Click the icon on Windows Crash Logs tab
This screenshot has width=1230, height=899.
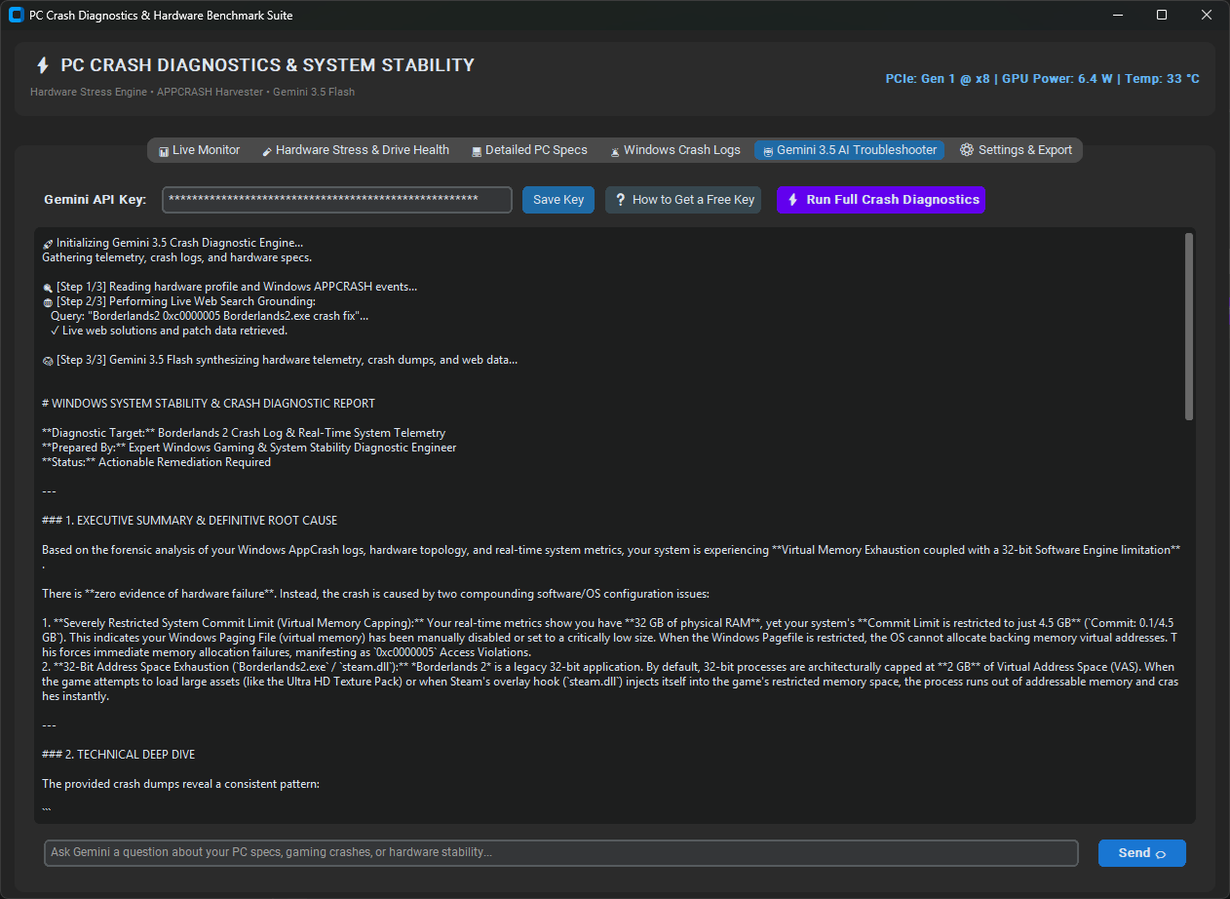[615, 151]
